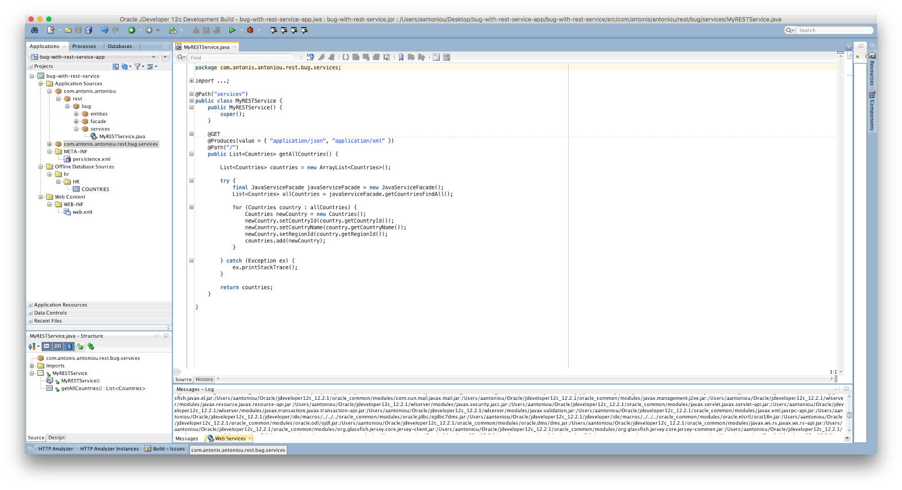Click the navigator display options icon in Projects

pyautogui.click(x=150, y=67)
